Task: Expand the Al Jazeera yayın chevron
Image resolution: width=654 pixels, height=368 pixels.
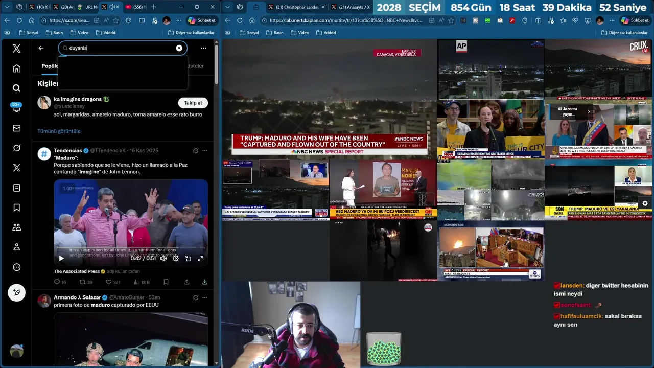Action: pyautogui.click(x=589, y=111)
